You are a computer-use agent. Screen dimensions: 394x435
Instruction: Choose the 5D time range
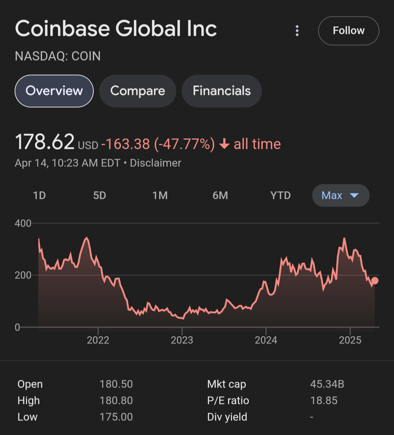pyautogui.click(x=100, y=196)
